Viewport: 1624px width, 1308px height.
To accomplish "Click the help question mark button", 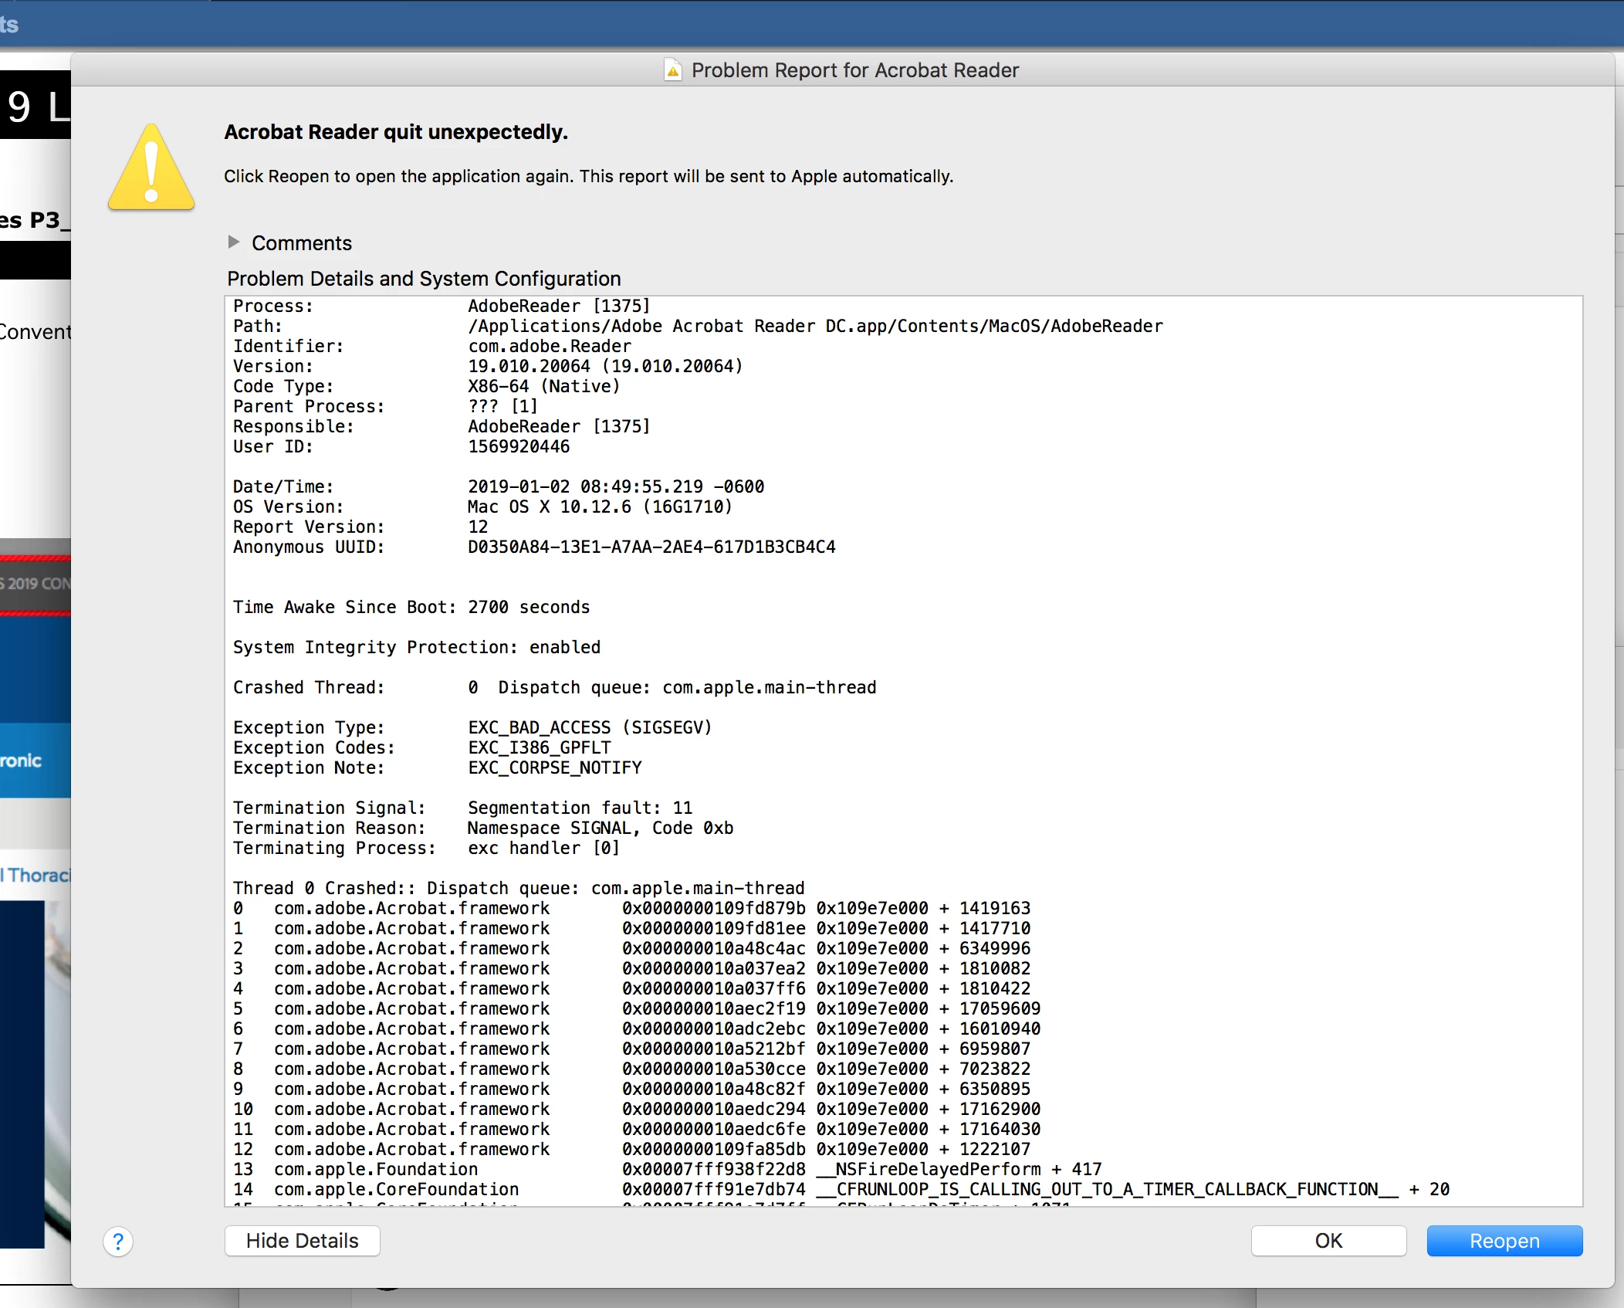I will [x=117, y=1242].
